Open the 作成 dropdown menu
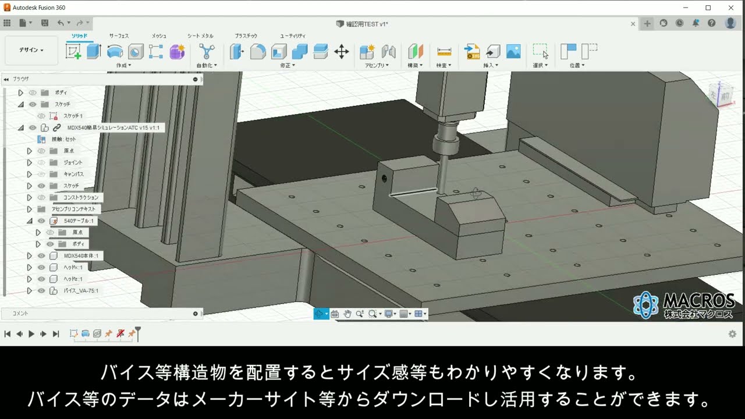This screenshot has width=745, height=419. click(123, 66)
